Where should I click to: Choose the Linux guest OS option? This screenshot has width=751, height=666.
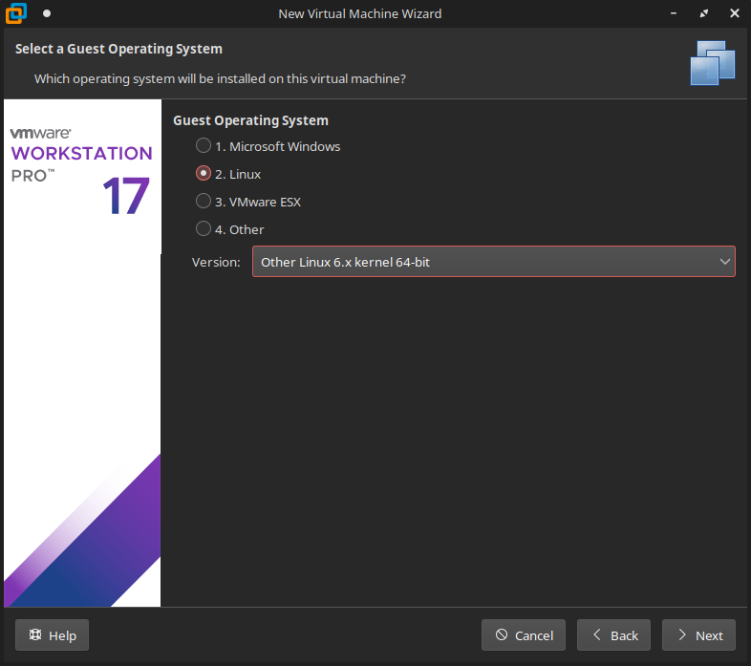[x=203, y=174]
